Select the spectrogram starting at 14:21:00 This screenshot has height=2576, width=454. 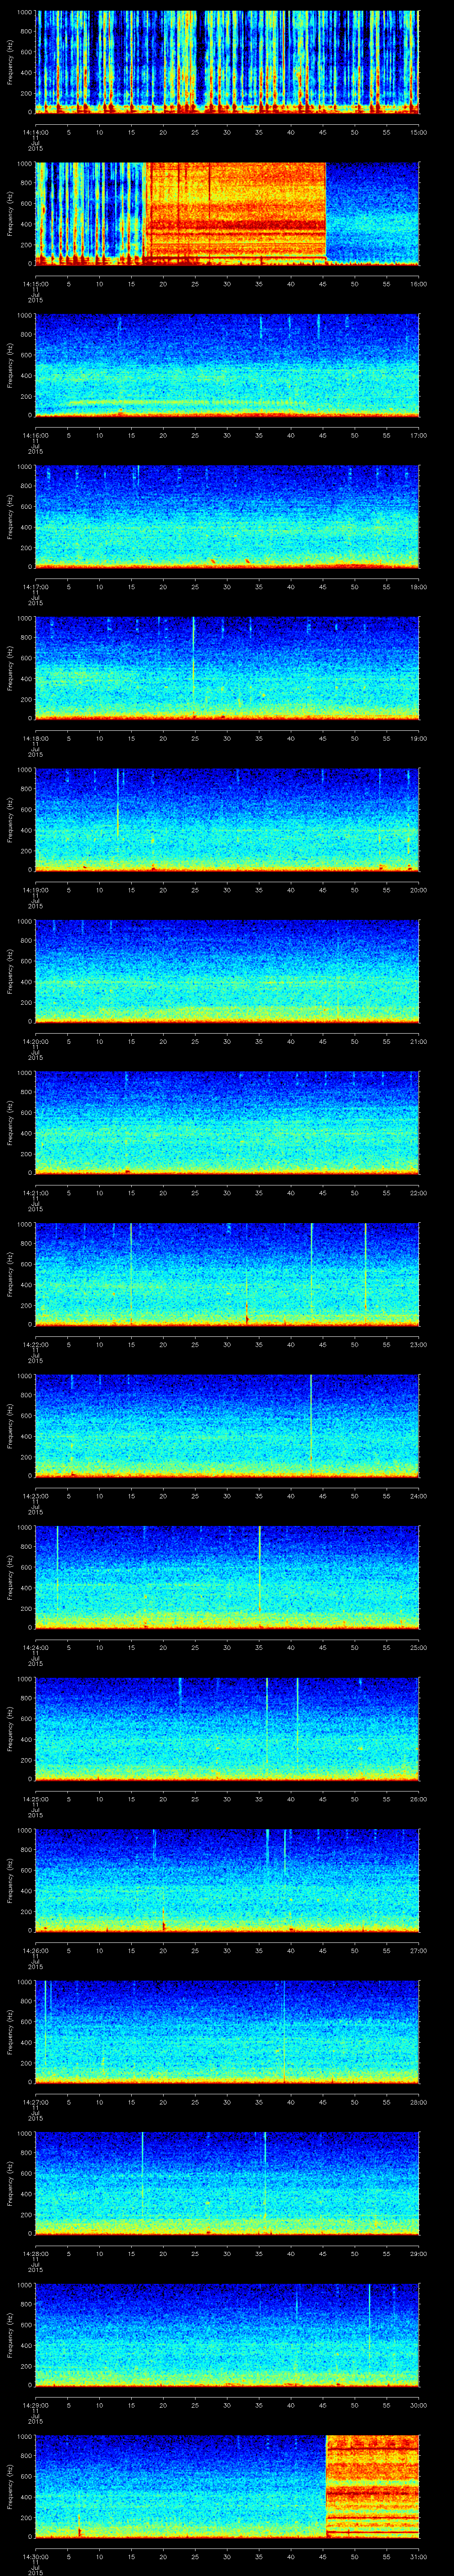227,1122
